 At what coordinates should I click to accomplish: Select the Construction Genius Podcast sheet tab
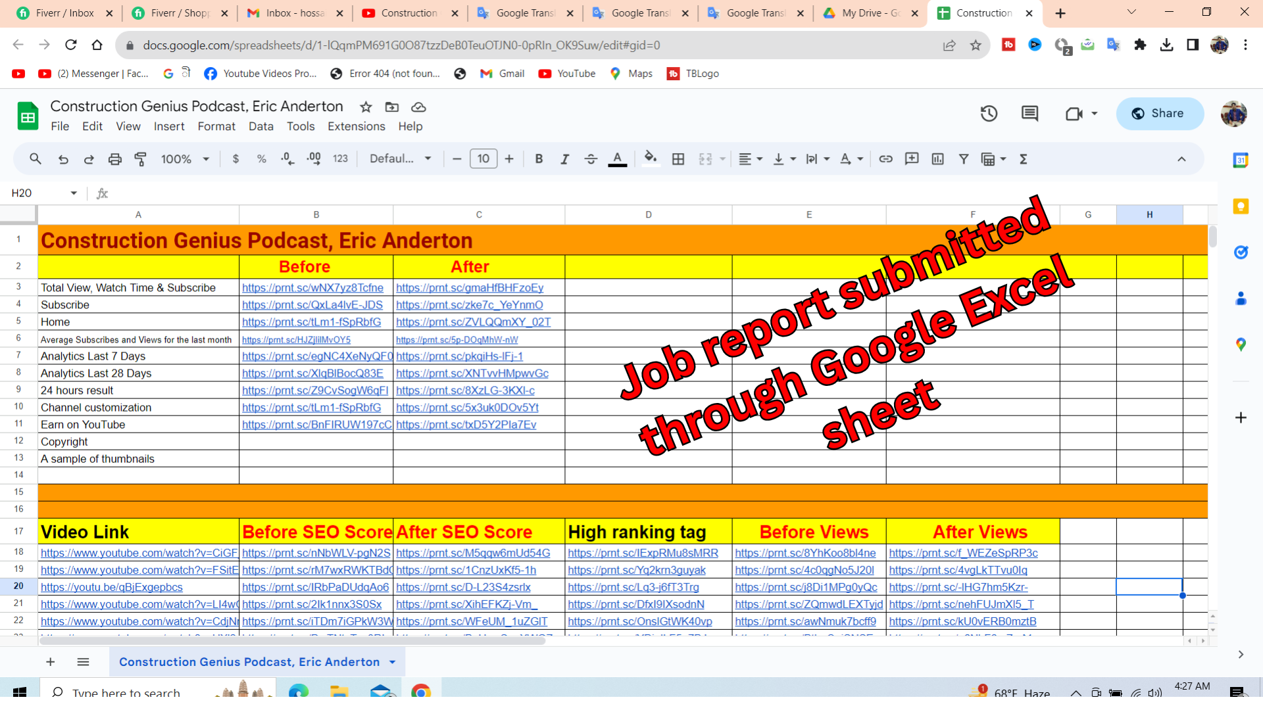[257, 662]
